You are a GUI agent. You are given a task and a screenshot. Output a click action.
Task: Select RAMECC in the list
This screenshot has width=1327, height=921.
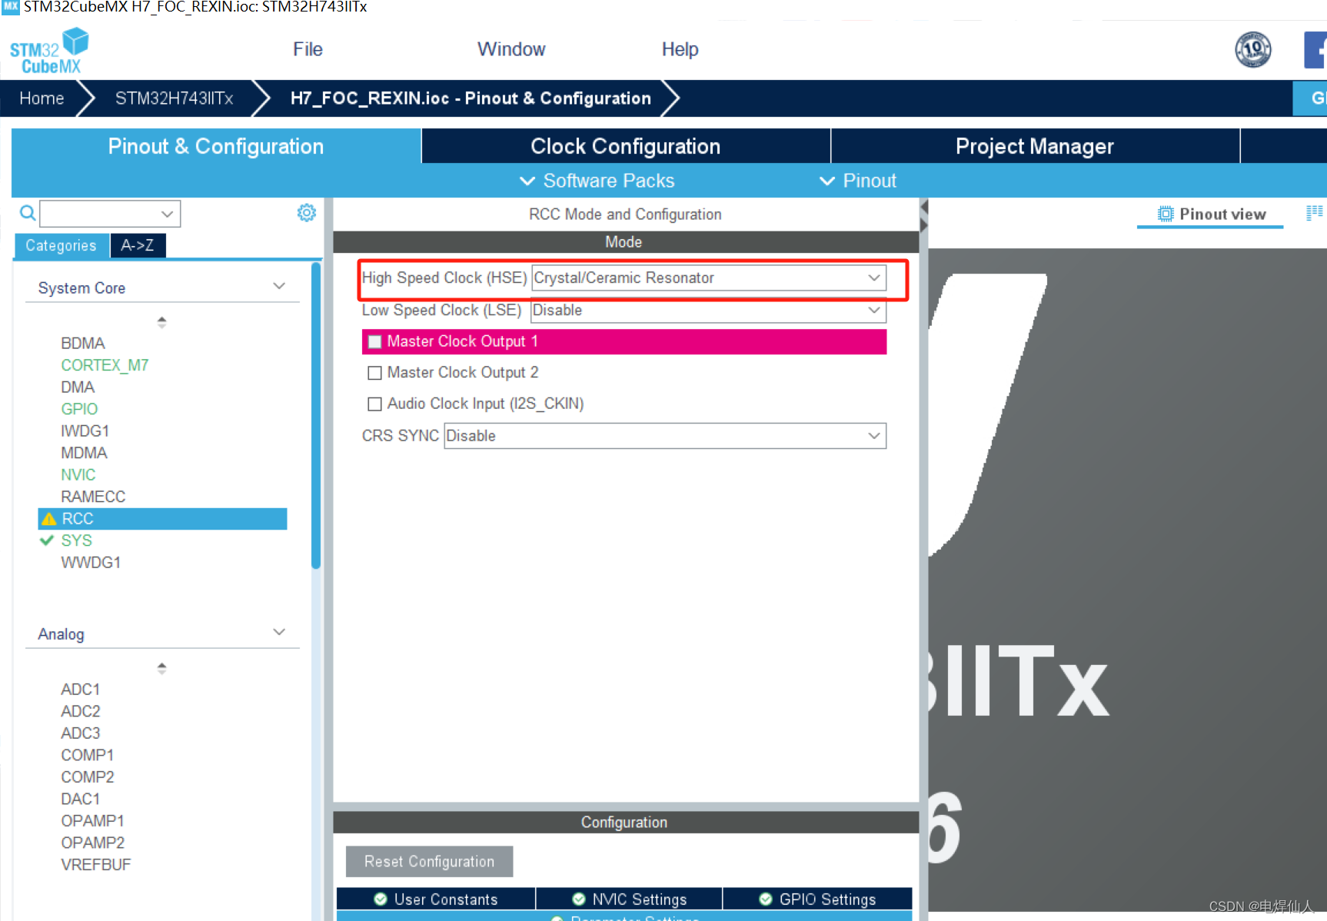[93, 497]
